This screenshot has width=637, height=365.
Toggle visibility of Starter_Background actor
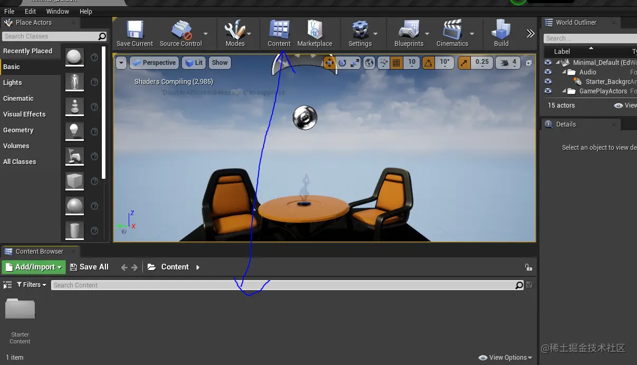[548, 81]
